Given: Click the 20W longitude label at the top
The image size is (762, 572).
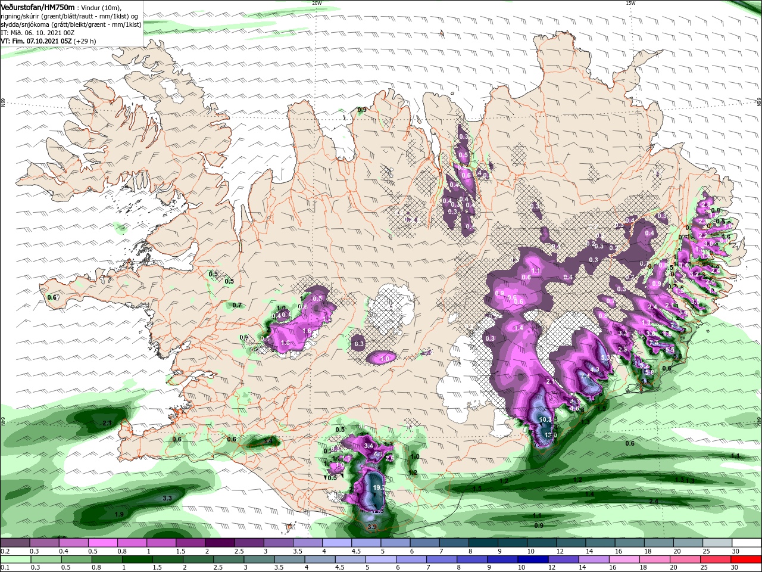Looking at the screenshot, I should (x=317, y=3).
